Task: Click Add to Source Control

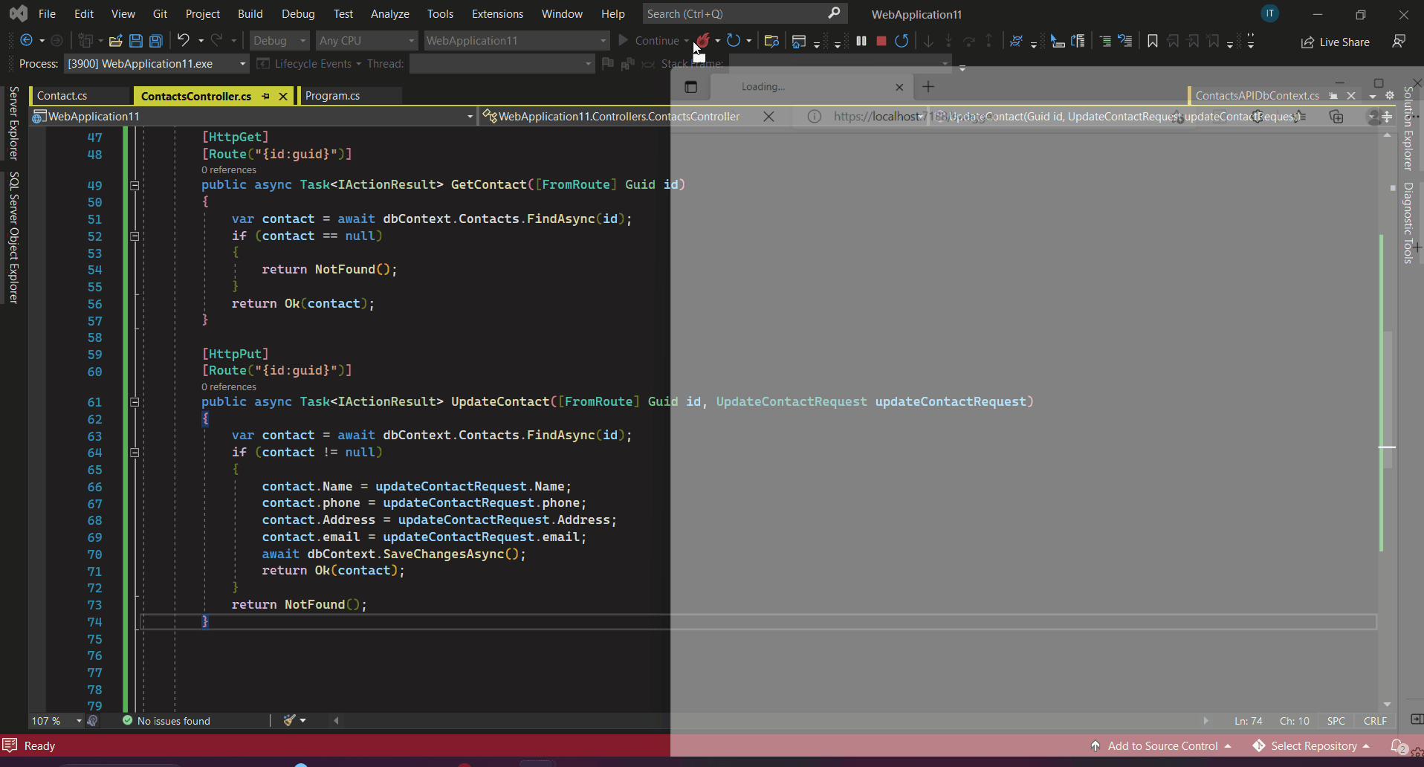Action: coord(1162,745)
